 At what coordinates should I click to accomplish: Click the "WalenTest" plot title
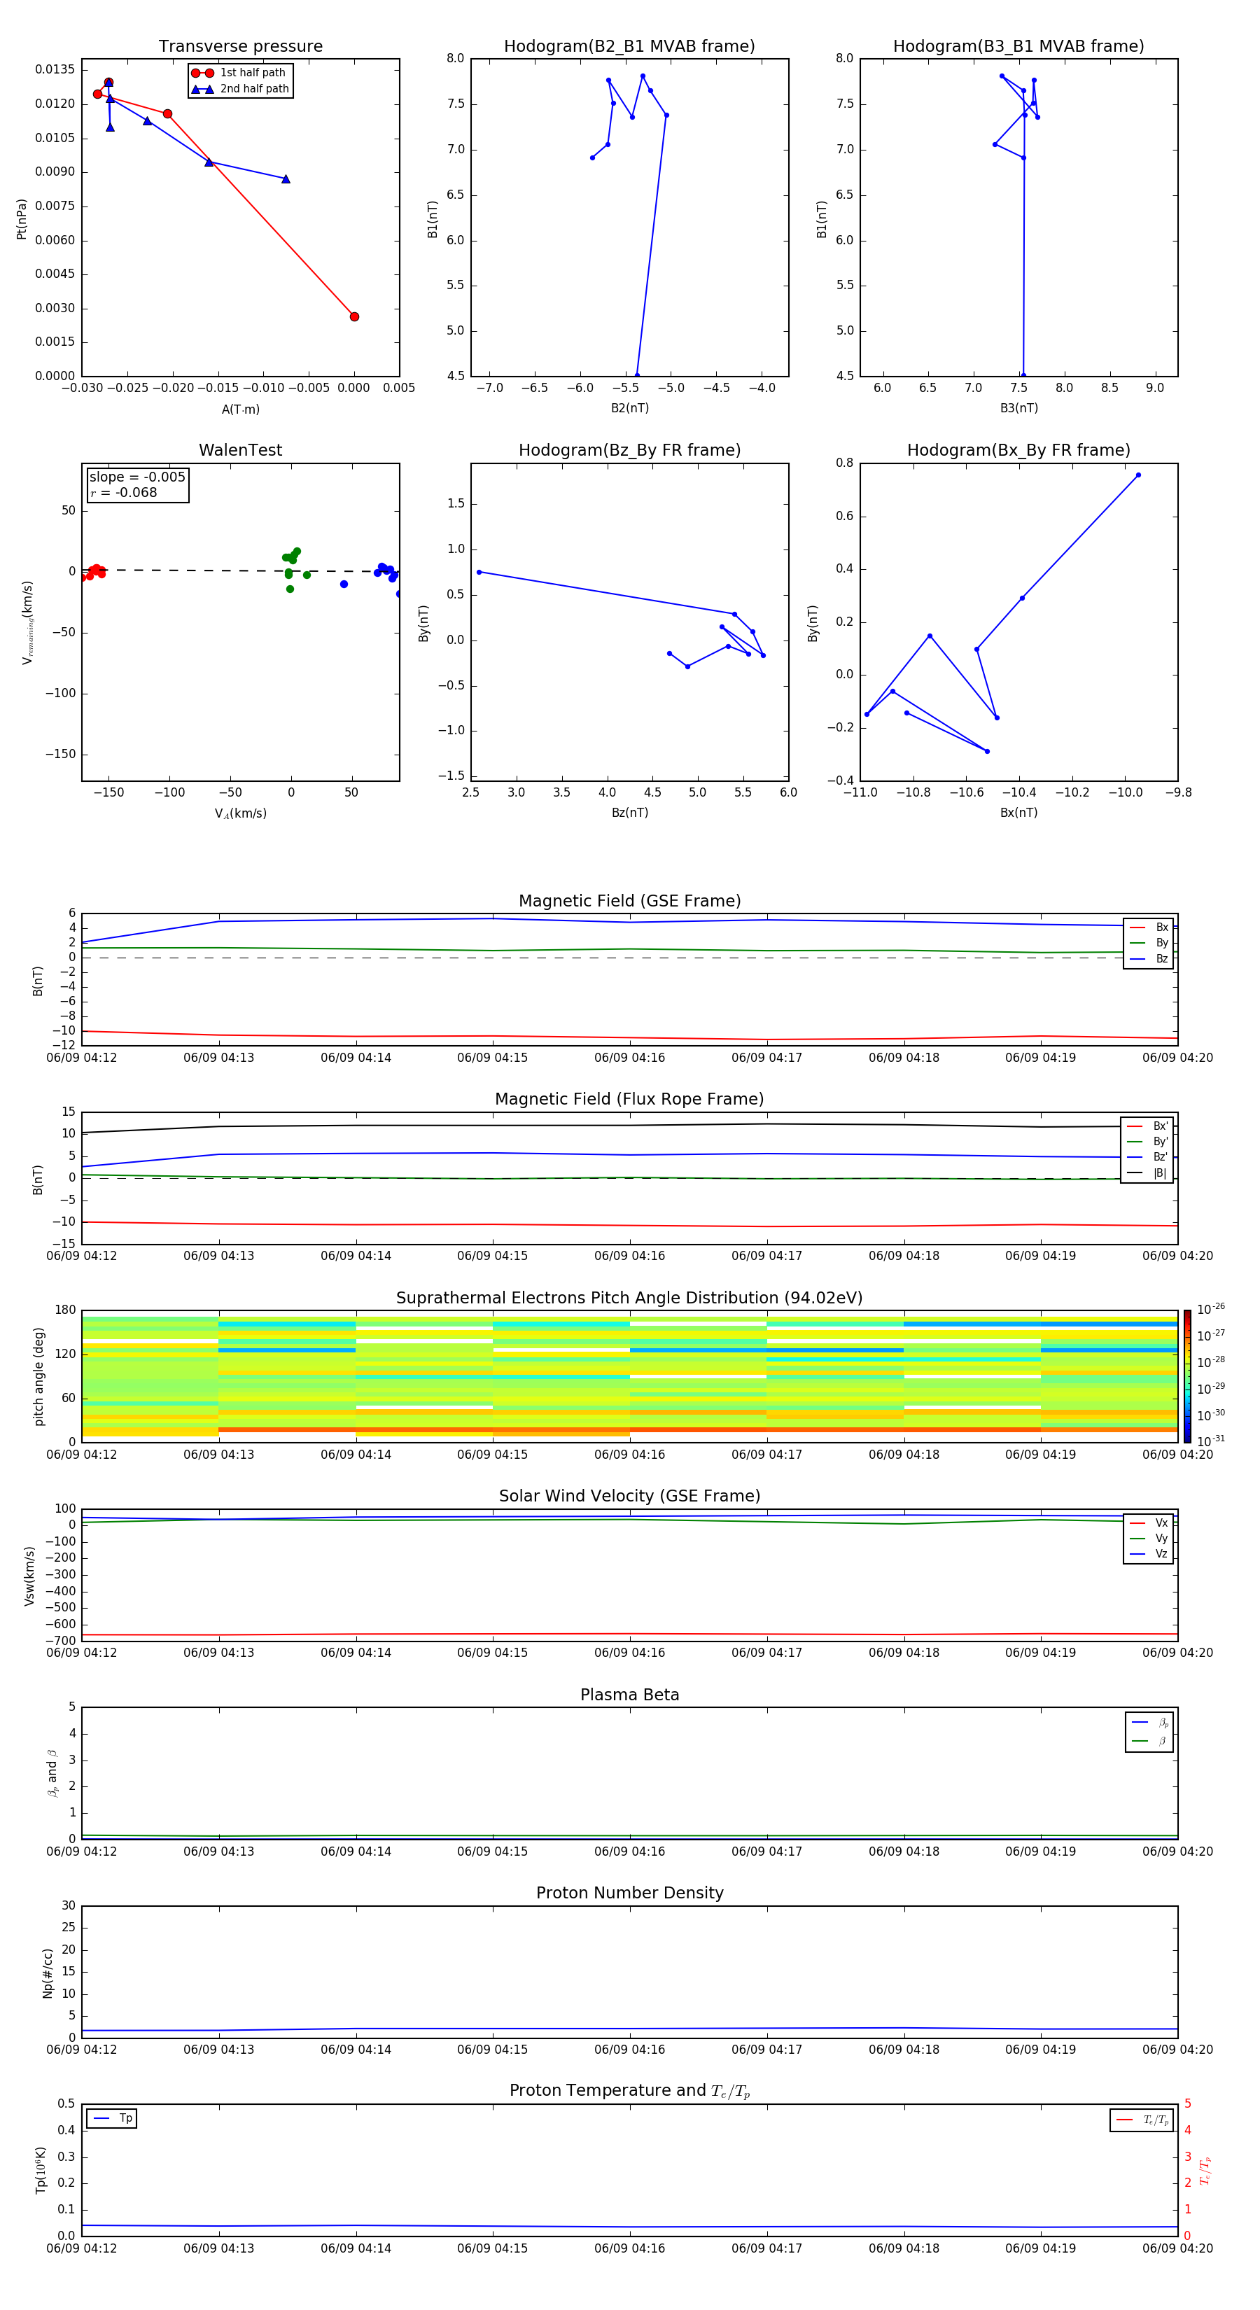(x=240, y=450)
